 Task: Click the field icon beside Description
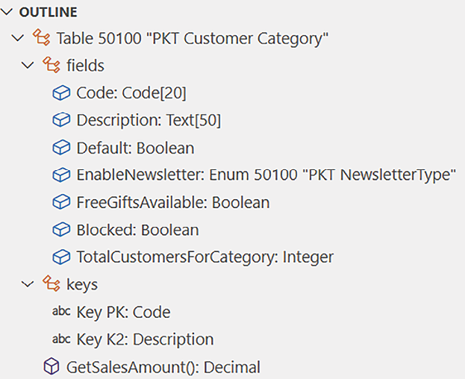tap(61, 120)
